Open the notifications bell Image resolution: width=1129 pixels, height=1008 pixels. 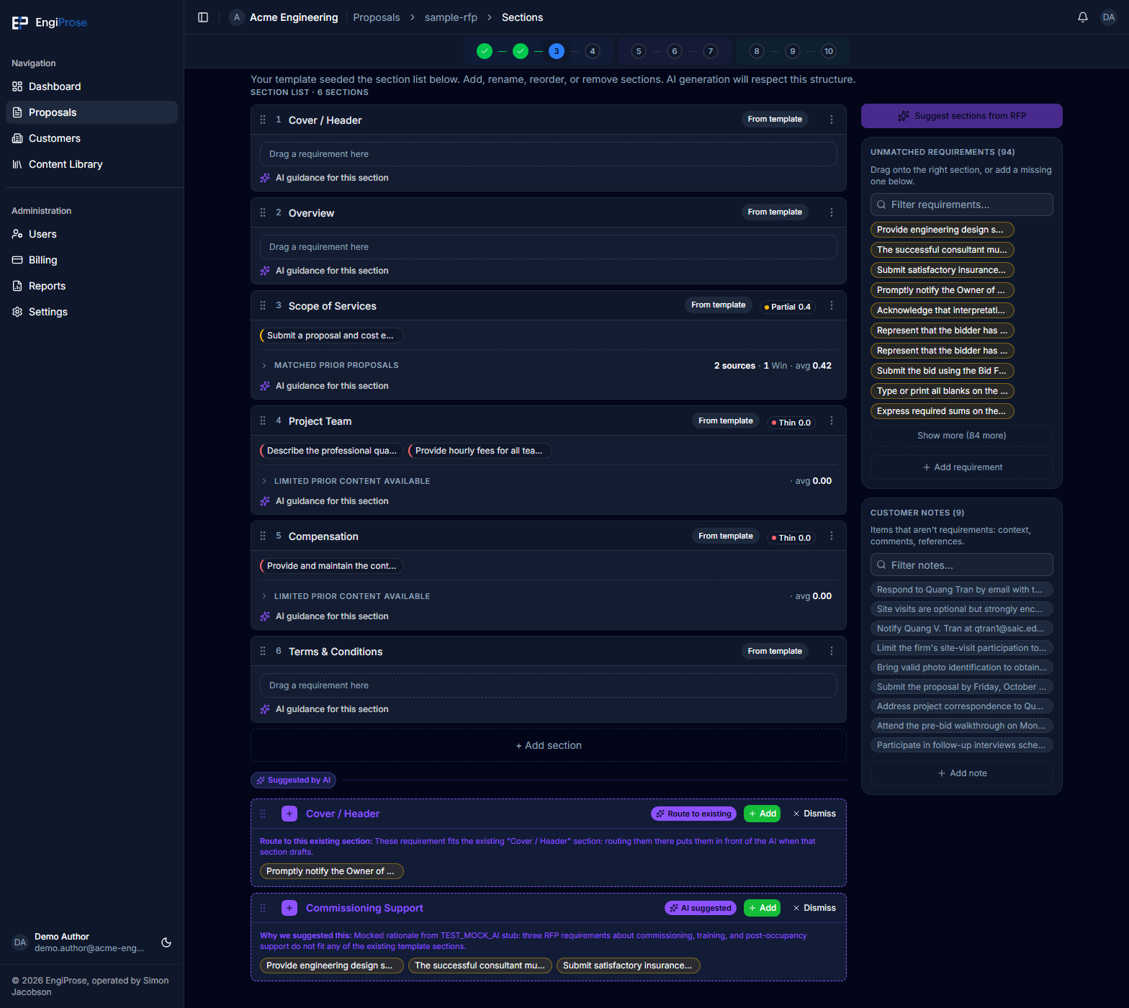pyautogui.click(x=1083, y=17)
